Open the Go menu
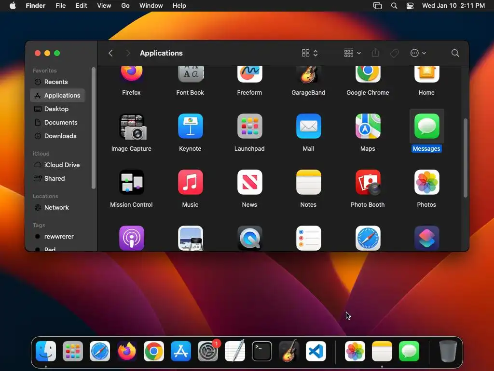The height and width of the screenshot is (371, 494). pyautogui.click(x=125, y=6)
